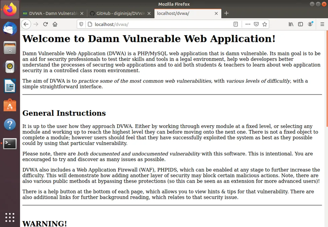
Task: Open Terminal from the dock
Action: (10, 143)
